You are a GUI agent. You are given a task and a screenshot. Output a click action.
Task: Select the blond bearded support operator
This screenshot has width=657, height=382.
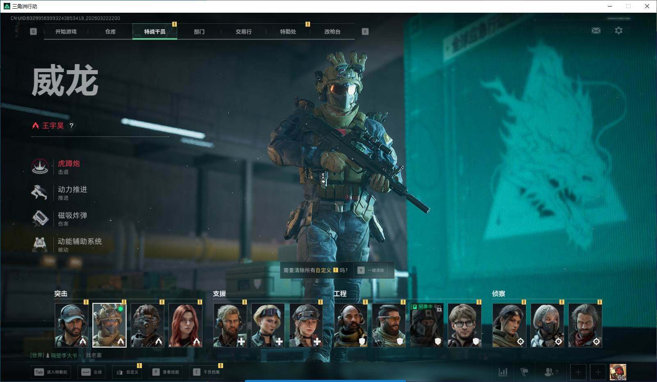pyautogui.click(x=230, y=325)
